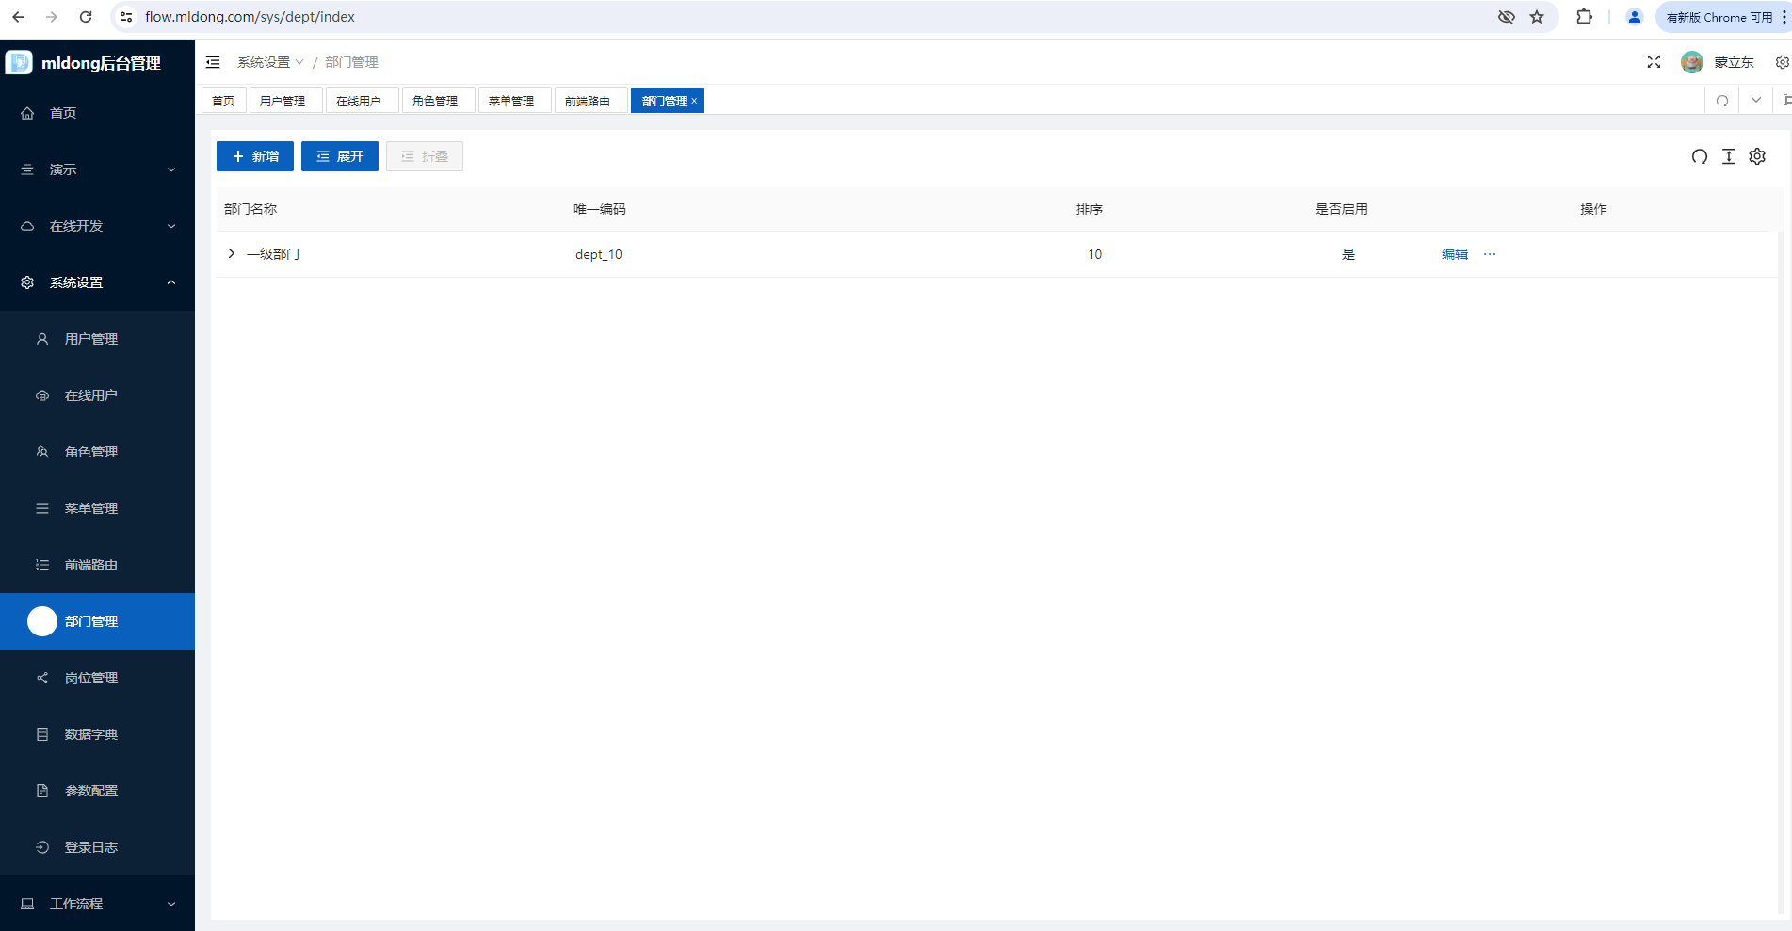Click the 折叠 button
Viewport: 1792px width, 931px height.
tap(425, 156)
